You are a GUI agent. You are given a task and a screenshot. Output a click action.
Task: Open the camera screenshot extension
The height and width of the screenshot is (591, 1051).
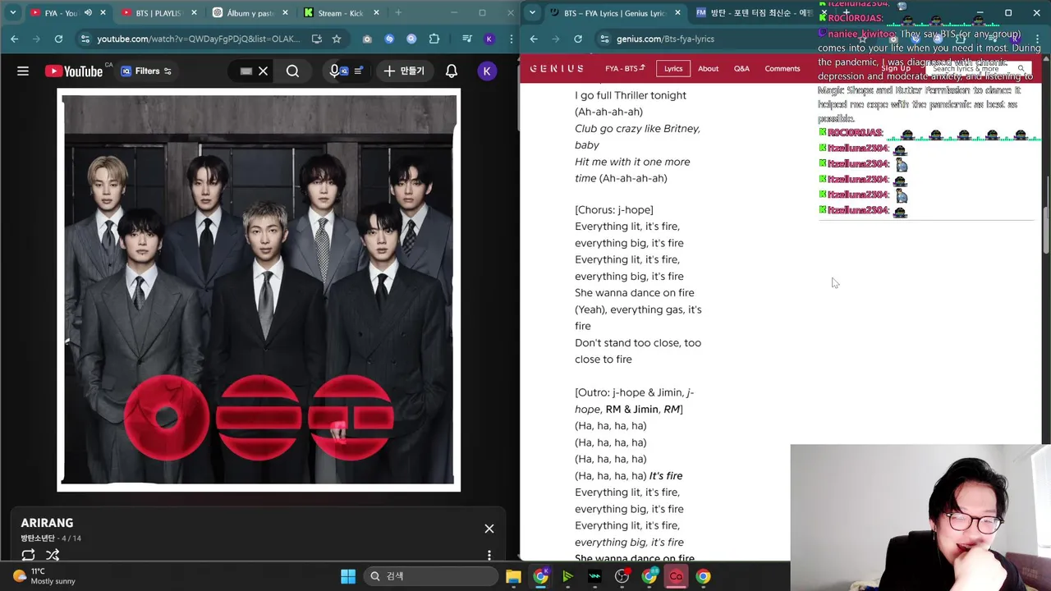[x=367, y=39]
